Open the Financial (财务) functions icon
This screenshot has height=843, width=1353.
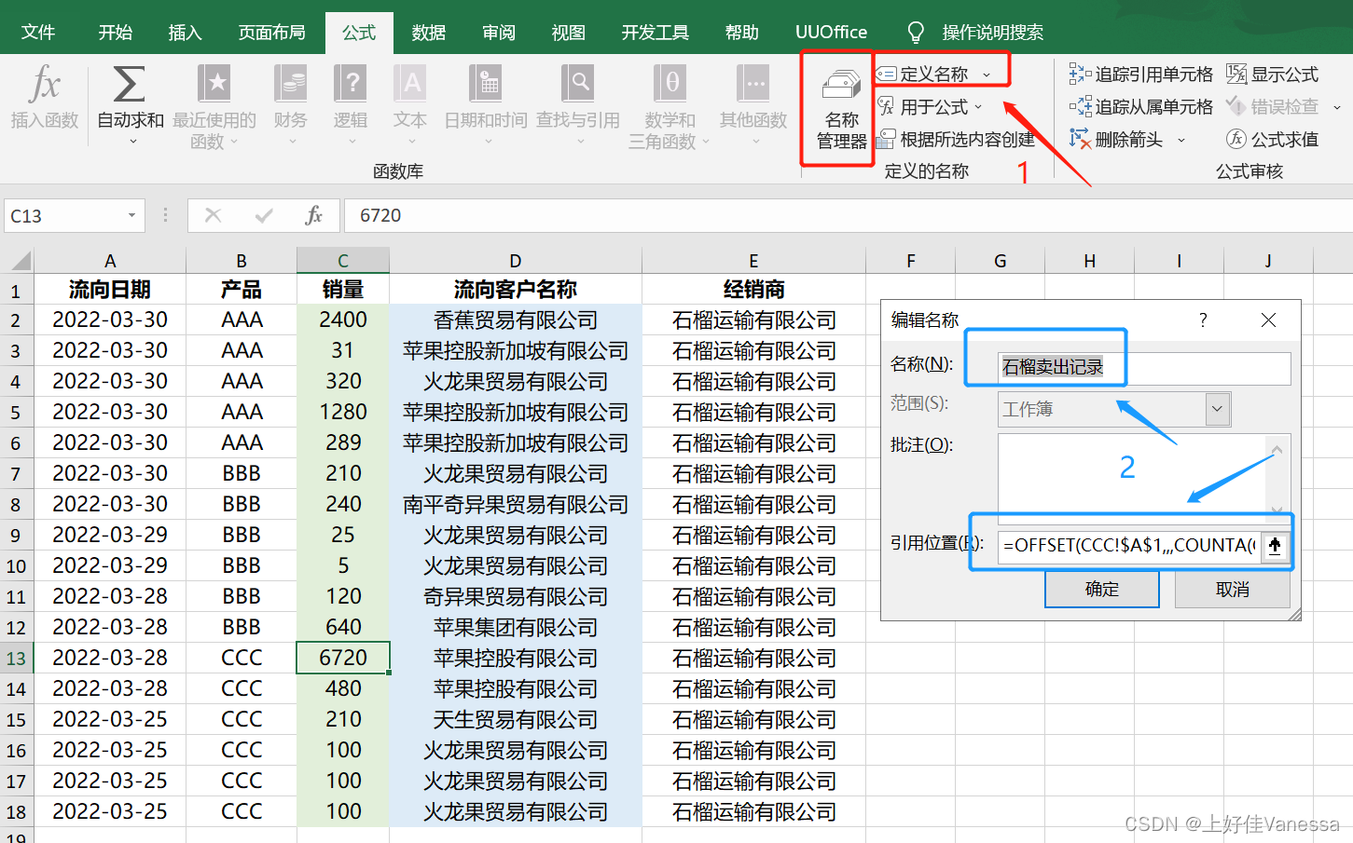(290, 84)
